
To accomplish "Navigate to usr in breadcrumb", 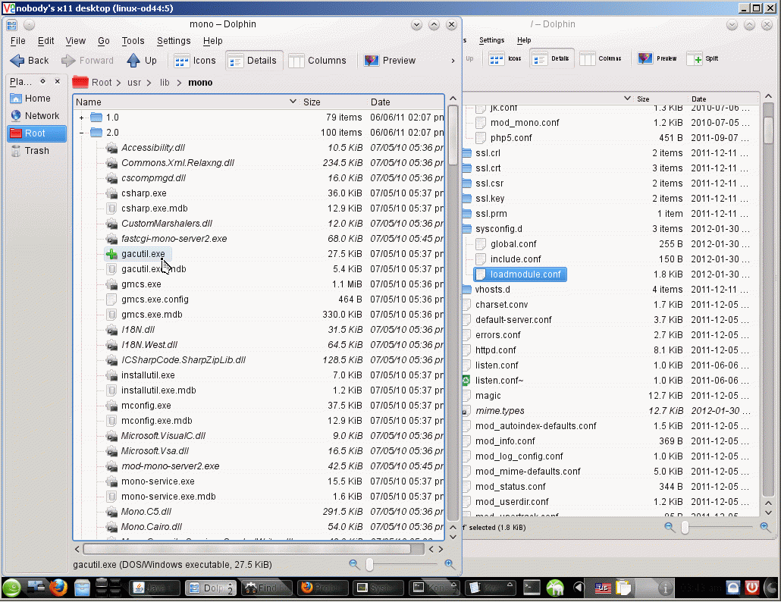I will 134,83.
